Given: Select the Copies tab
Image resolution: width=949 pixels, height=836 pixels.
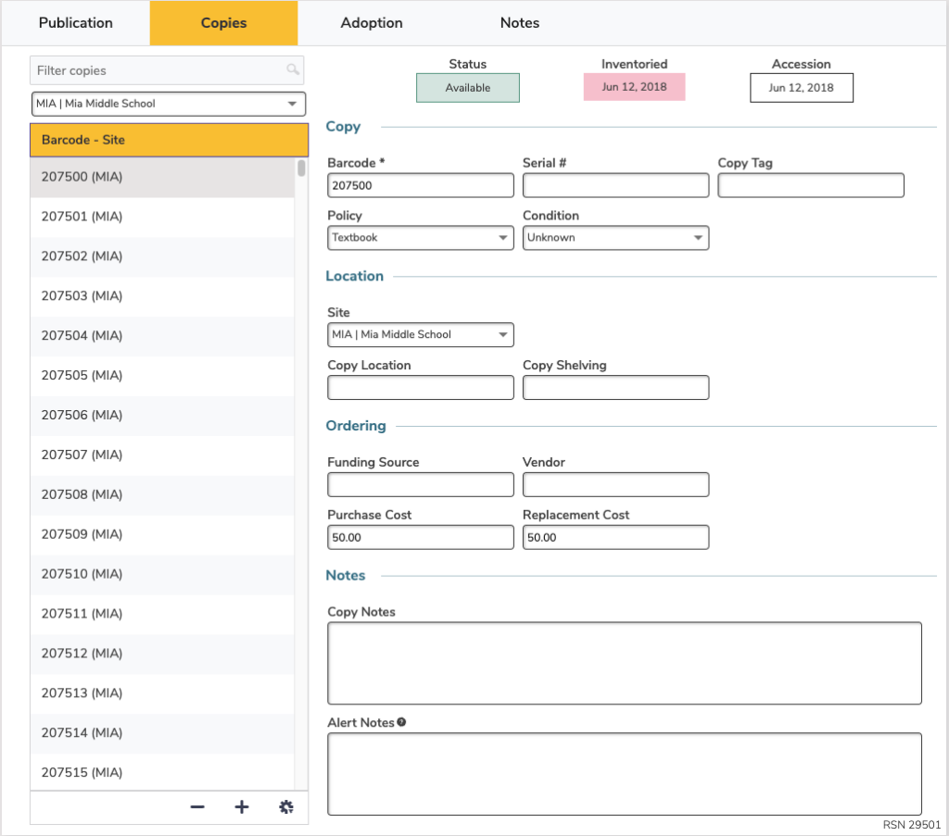Looking at the screenshot, I should tap(224, 23).
